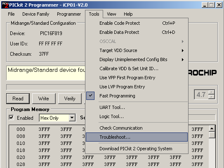The image size is (224, 168).
Task: Open the Logic Tool entry
Action: click(x=137, y=116)
